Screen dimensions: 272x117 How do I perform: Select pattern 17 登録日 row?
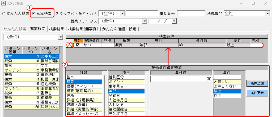pos(31,93)
